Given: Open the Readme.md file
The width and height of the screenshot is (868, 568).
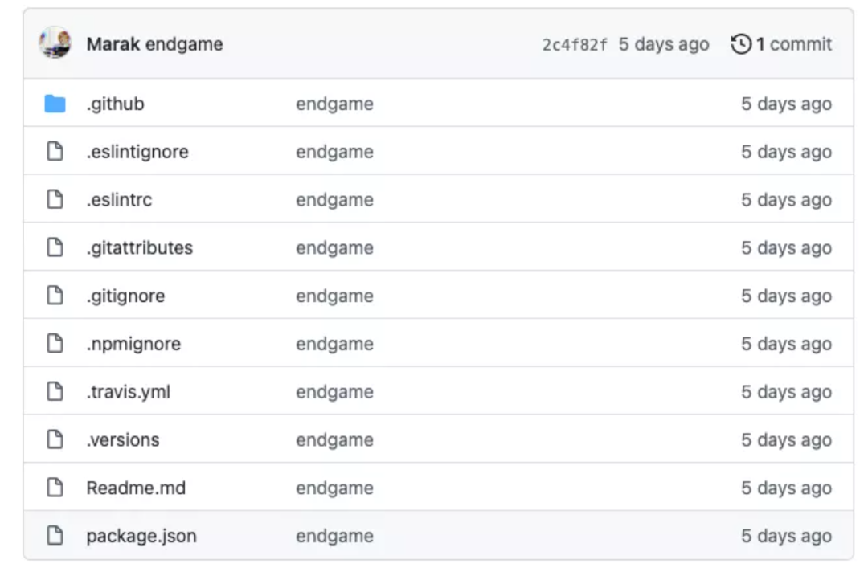Looking at the screenshot, I should pos(136,488).
